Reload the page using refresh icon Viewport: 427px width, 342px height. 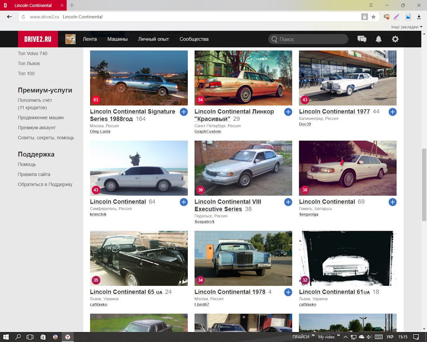[x=24, y=17]
